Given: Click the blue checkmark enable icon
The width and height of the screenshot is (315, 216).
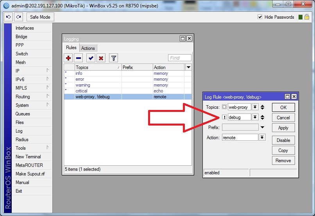Looking at the screenshot, I should point(91,58).
